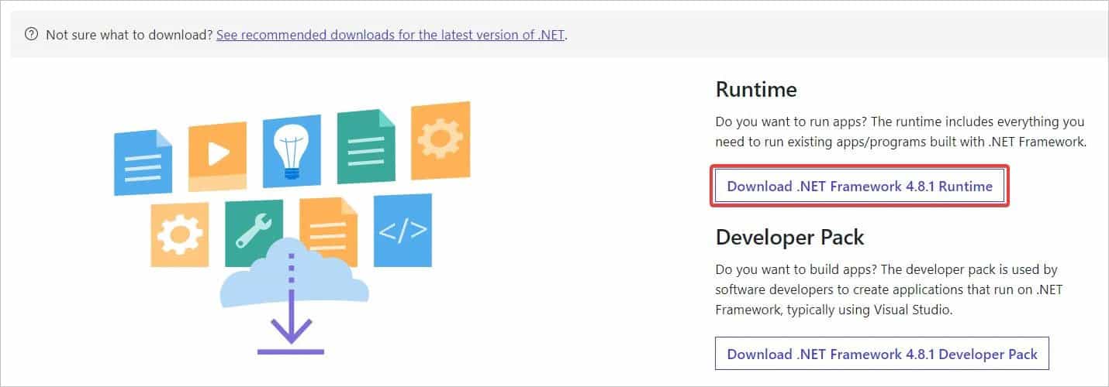Image resolution: width=1109 pixels, height=387 pixels.
Task: Click the lightbulb icon tile
Action: click(292, 152)
